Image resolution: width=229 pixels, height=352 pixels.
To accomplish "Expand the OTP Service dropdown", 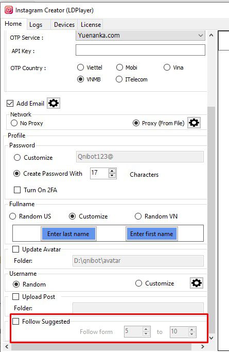I will coord(140,36).
